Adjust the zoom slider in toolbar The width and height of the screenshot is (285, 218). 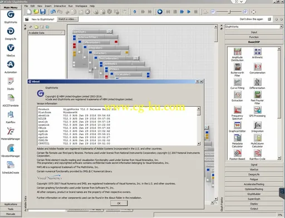pos(229,12)
